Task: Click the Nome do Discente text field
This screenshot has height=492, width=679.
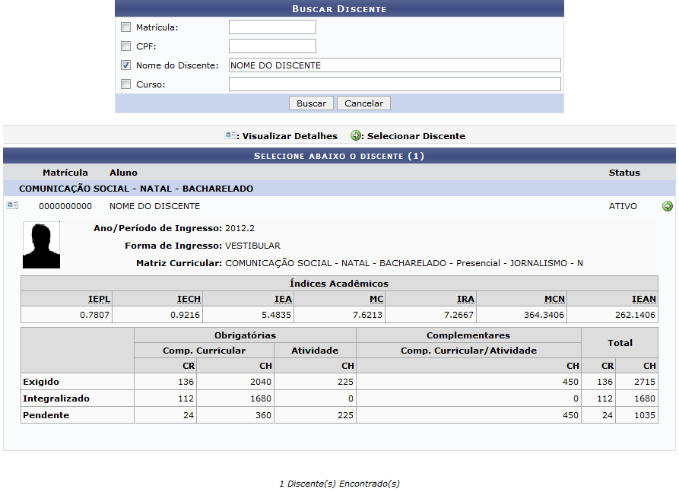Action: [x=394, y=65]
